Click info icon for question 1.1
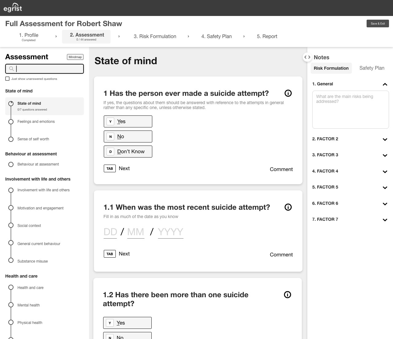393x339 pixels. 288,207
